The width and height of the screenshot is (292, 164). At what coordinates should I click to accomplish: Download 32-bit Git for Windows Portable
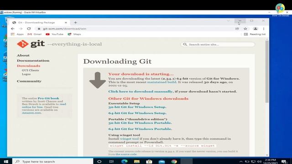click(140, 123)
